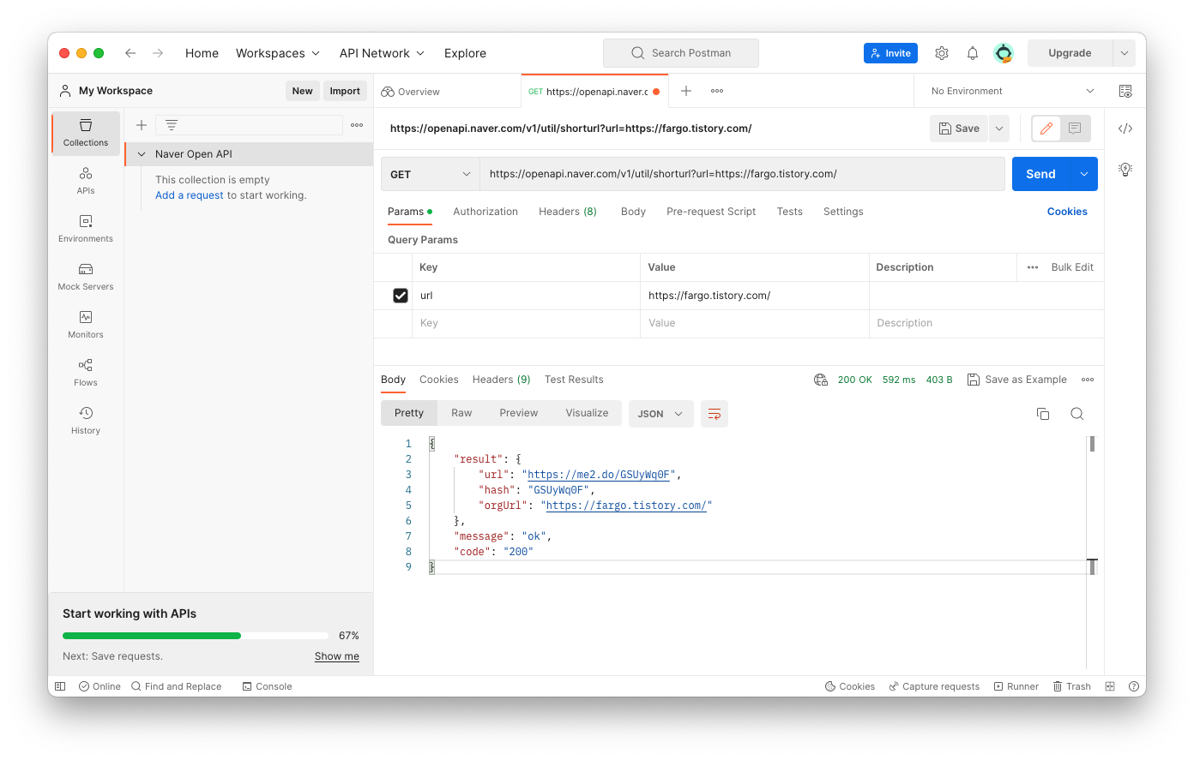Select Visualize response view

pyautogui.click(x=587, y=413)
